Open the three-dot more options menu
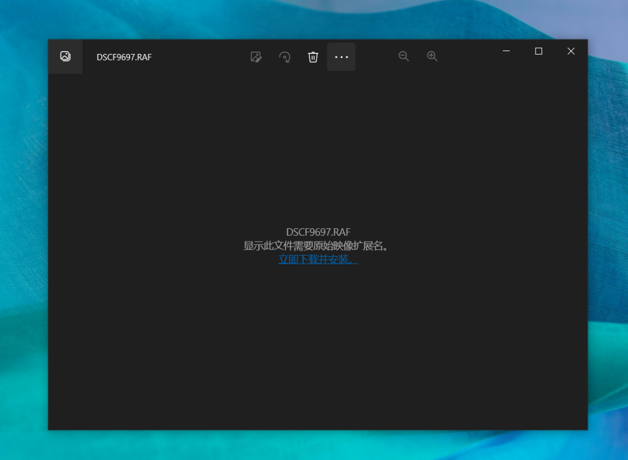The height and width of the screenshot is (460, 628). [341, 57]
